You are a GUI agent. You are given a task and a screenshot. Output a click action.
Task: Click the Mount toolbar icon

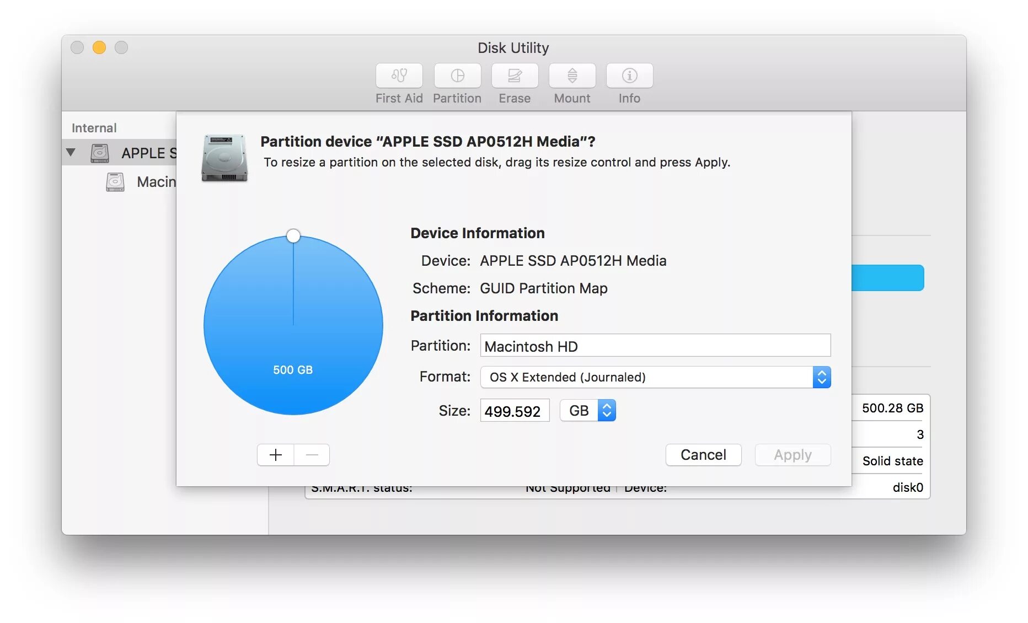pos(572,76)
